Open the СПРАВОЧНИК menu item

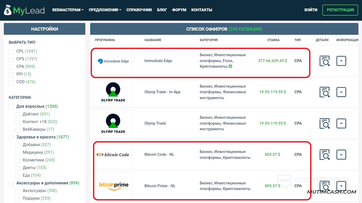point(139,10)
